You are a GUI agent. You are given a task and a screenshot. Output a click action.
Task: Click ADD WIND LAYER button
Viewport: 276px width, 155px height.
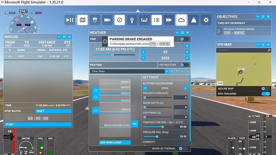(x=115, y=143)
